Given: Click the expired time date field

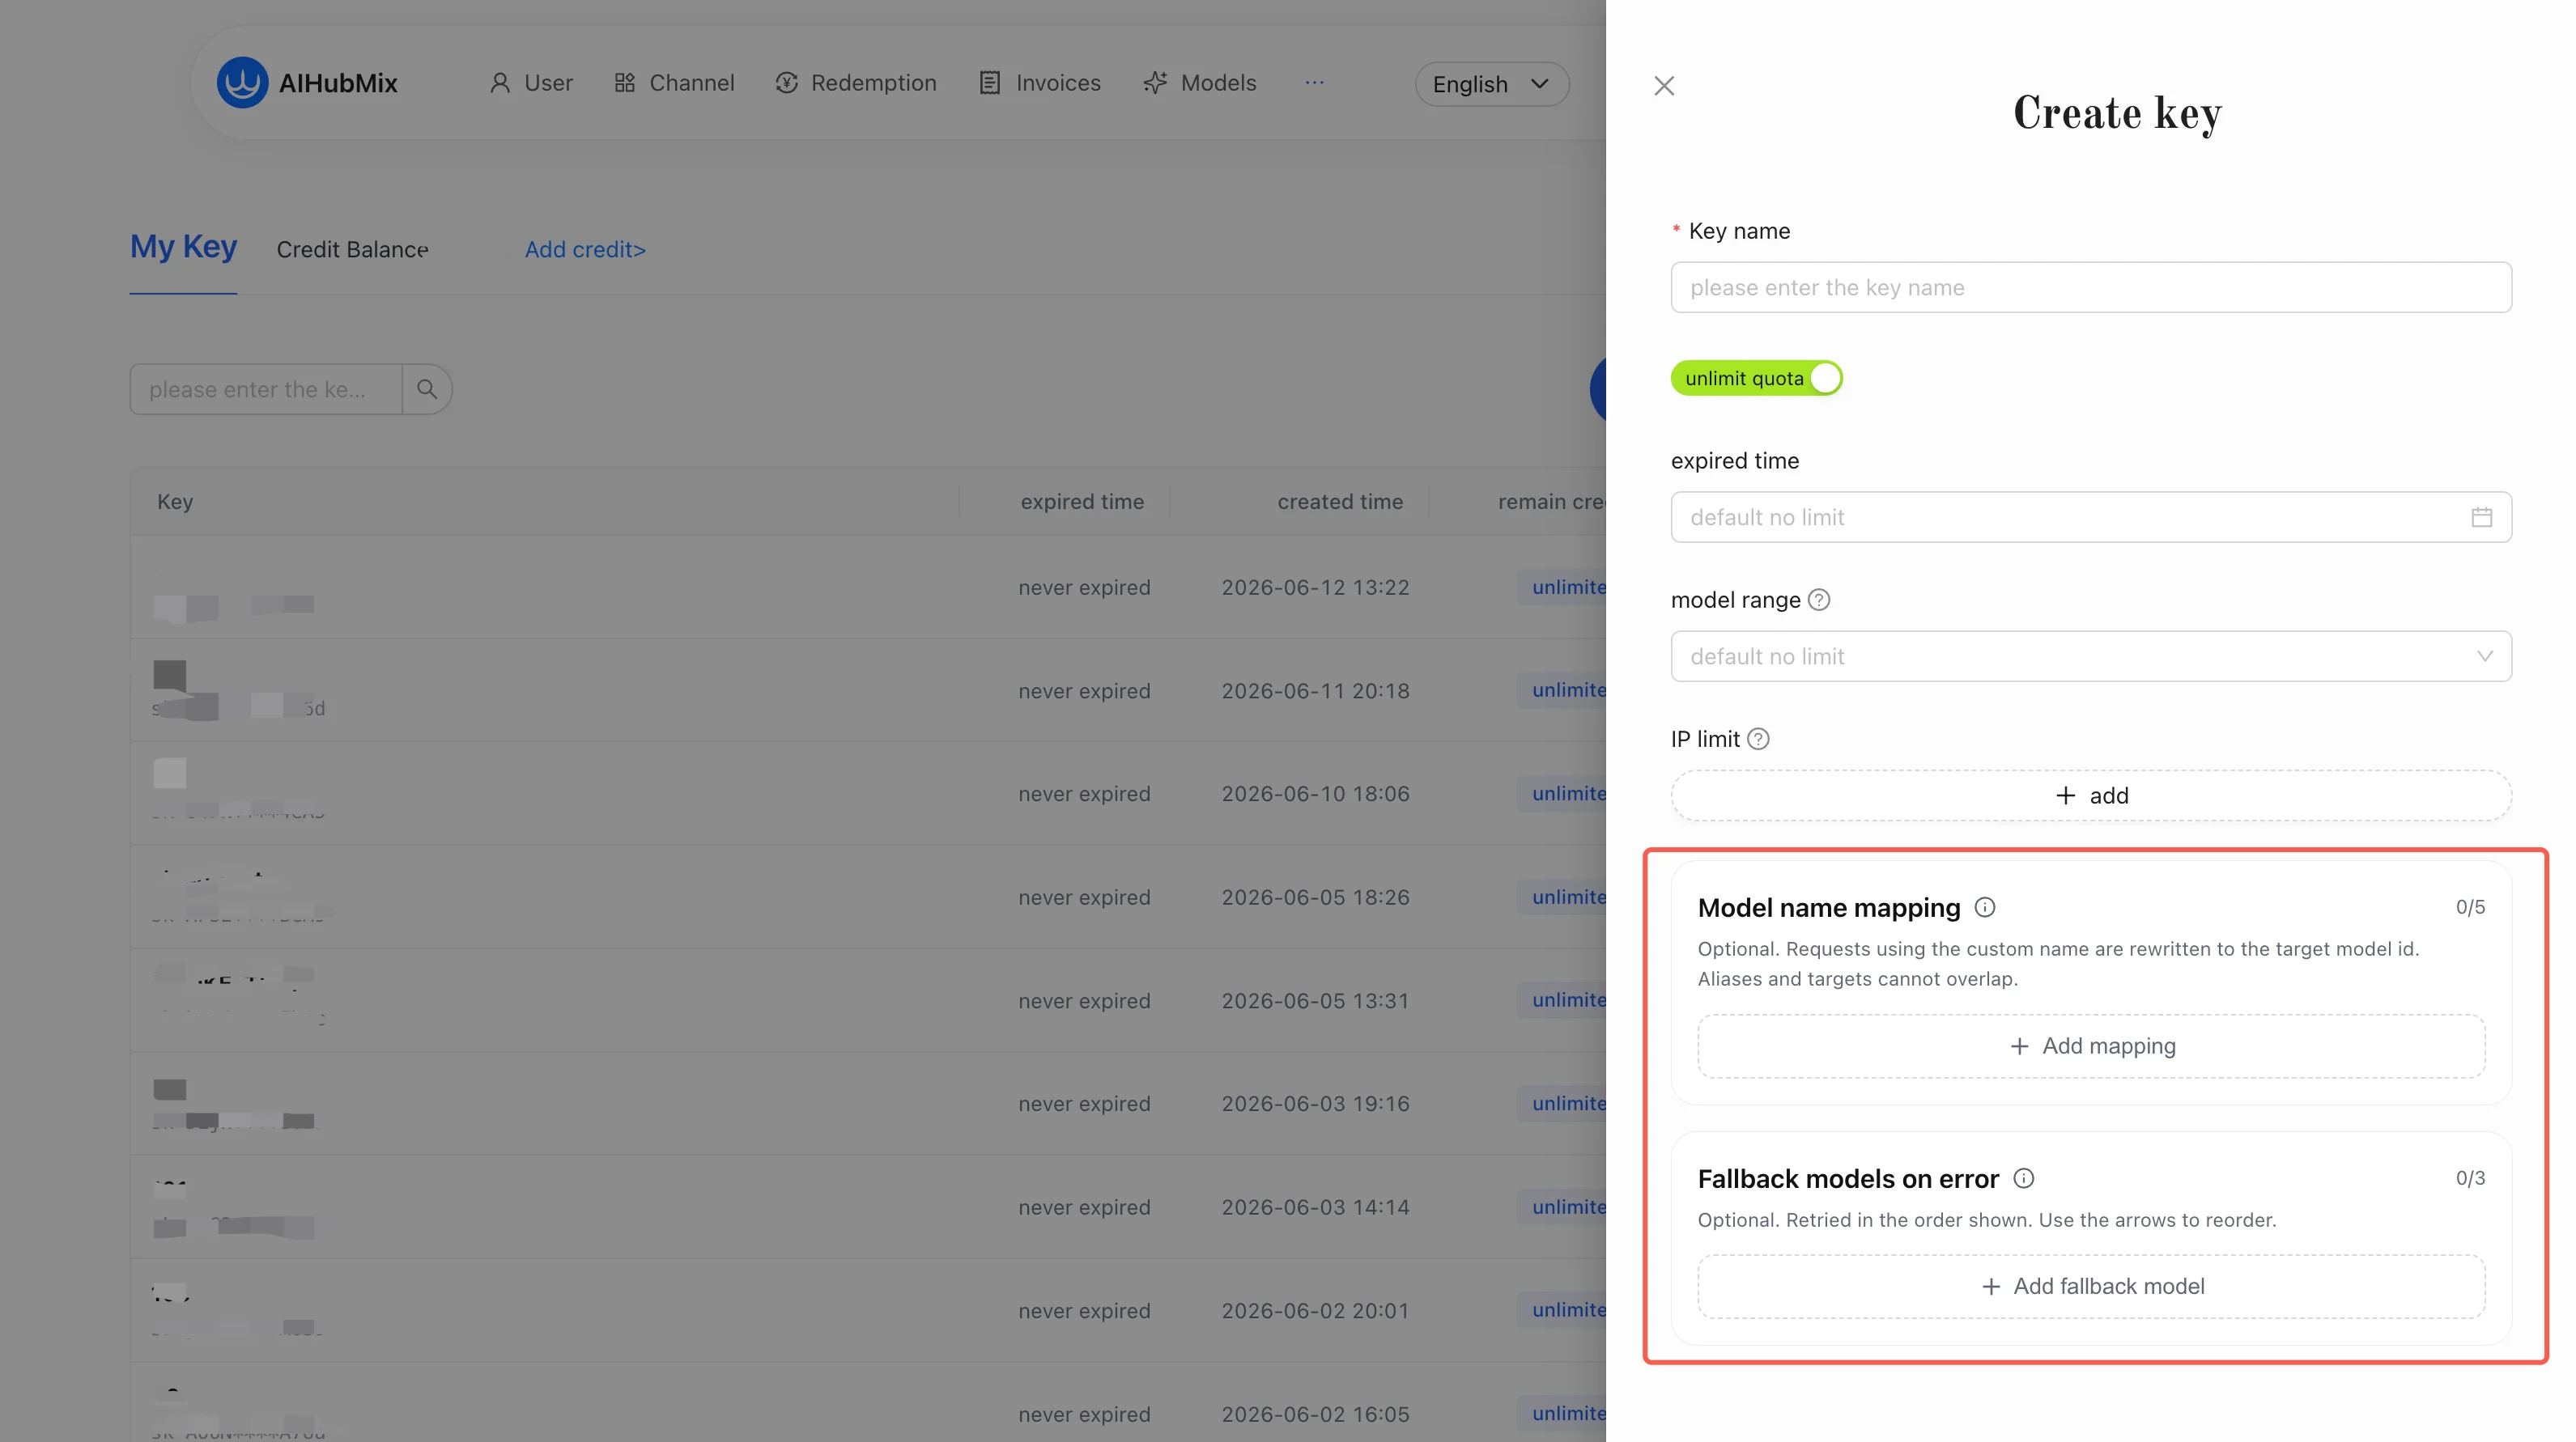Looking at the screenshot, I should [x=2091, y=516].
